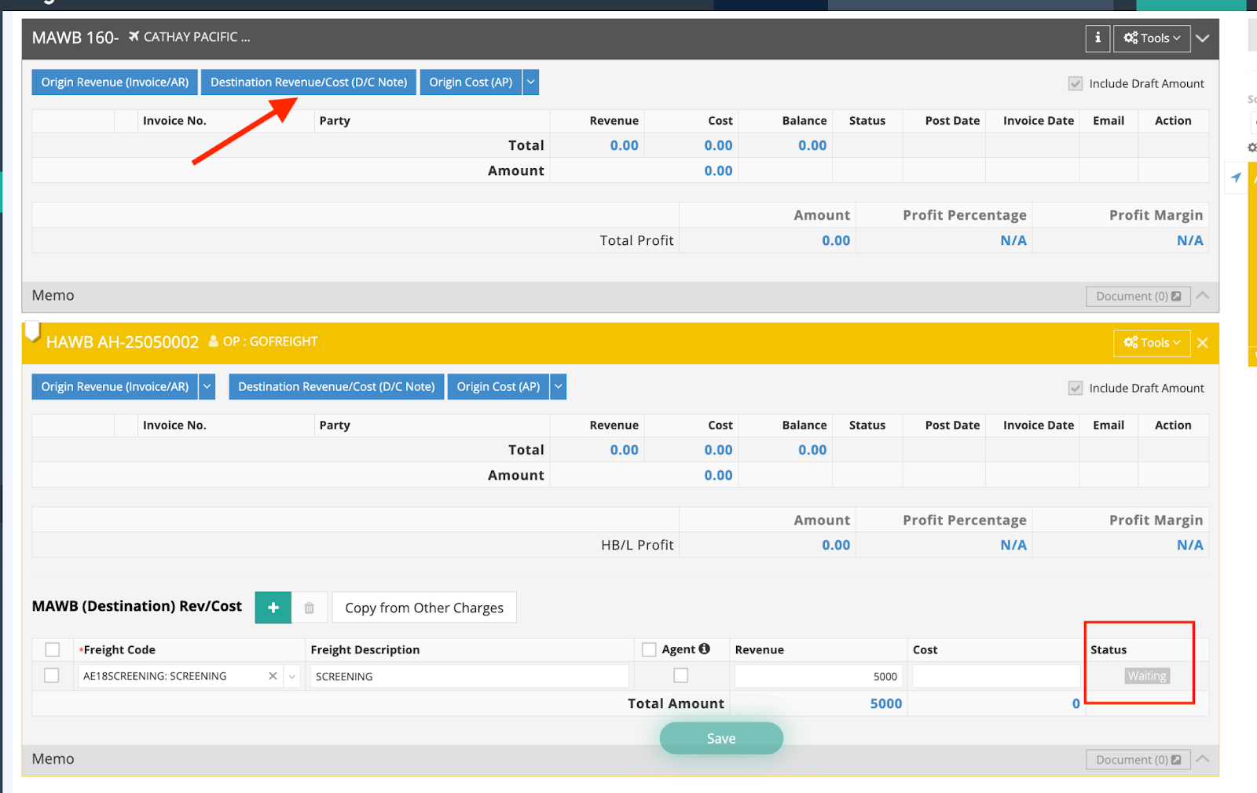This screenshot has height=793, width=1257.
Task: Click Copy from Other Charges
Action: point(424,608)
